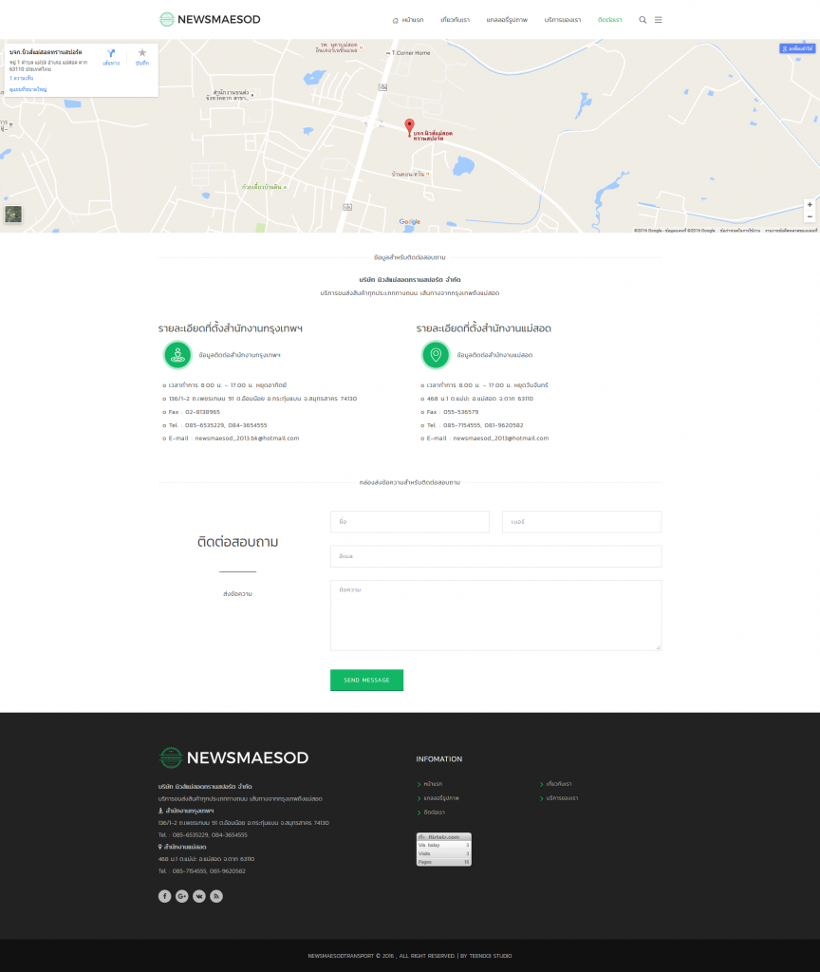Click view larger map link
820x972 pixels.
[28, 89]
